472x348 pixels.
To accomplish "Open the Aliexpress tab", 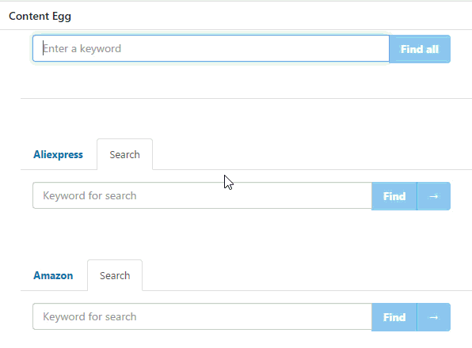I will [x=58, y=154].
